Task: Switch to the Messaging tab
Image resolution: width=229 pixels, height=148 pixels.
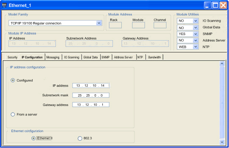Action: tap(53, 57)
